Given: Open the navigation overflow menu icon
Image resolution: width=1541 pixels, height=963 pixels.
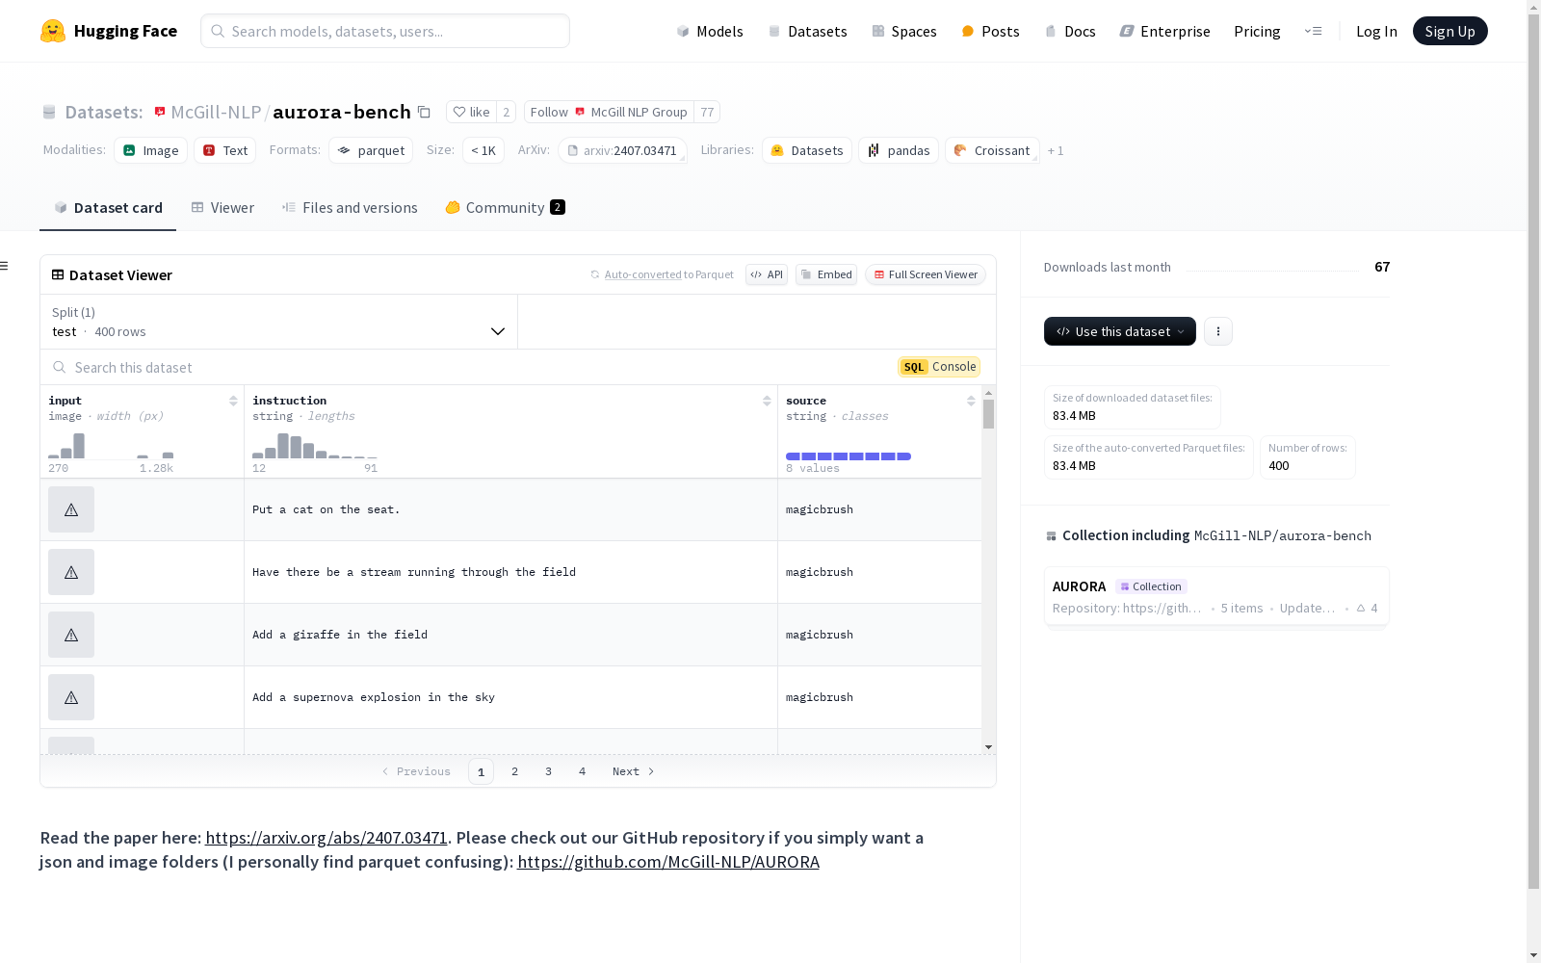Looking at the screenshot, I should [x=1313, y=31].
